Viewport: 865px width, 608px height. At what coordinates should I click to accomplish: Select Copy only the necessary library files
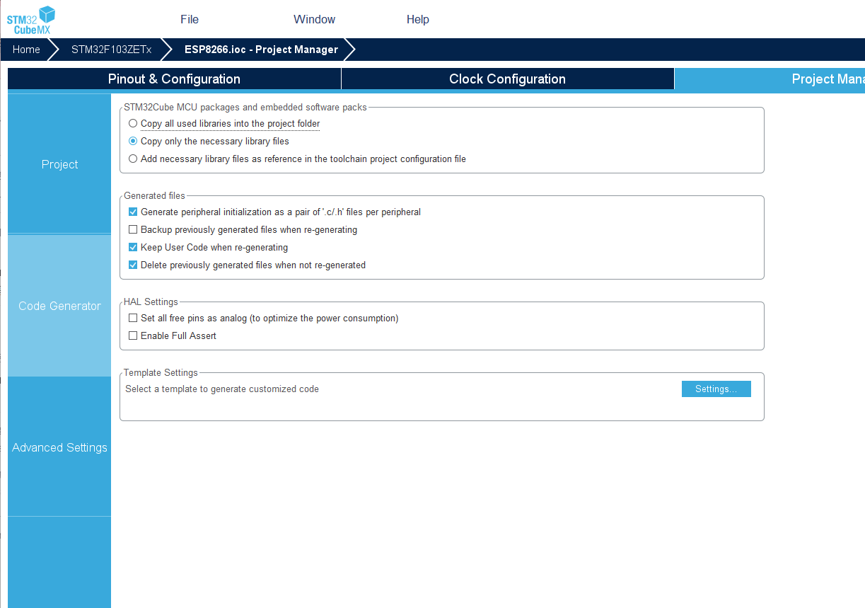[133, 141]
